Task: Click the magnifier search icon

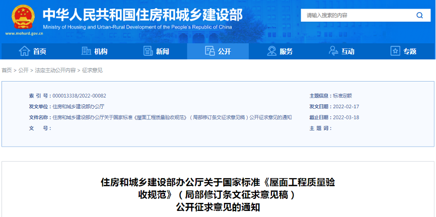Action: coord(419,15)
